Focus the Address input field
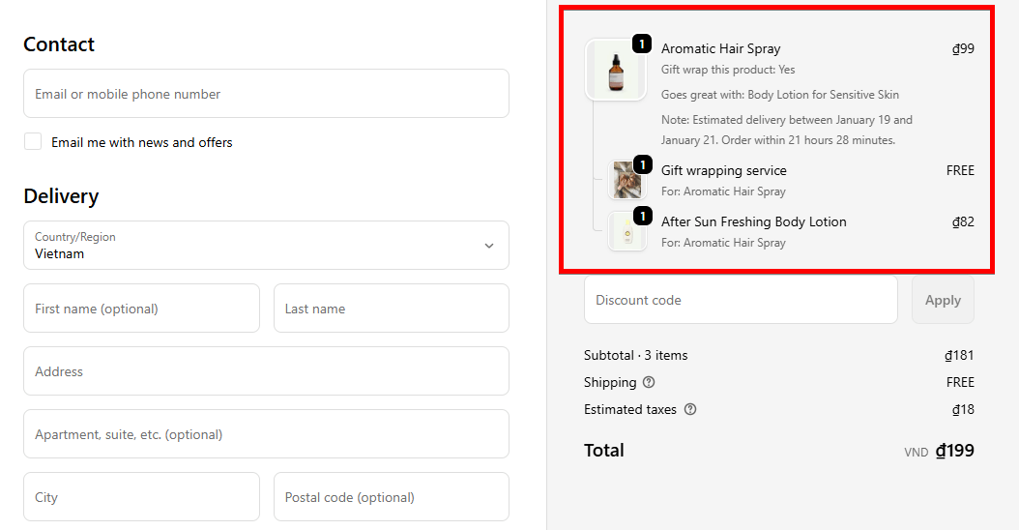Viewport: 1019px width, 530px height. click(x=266, y=371)
